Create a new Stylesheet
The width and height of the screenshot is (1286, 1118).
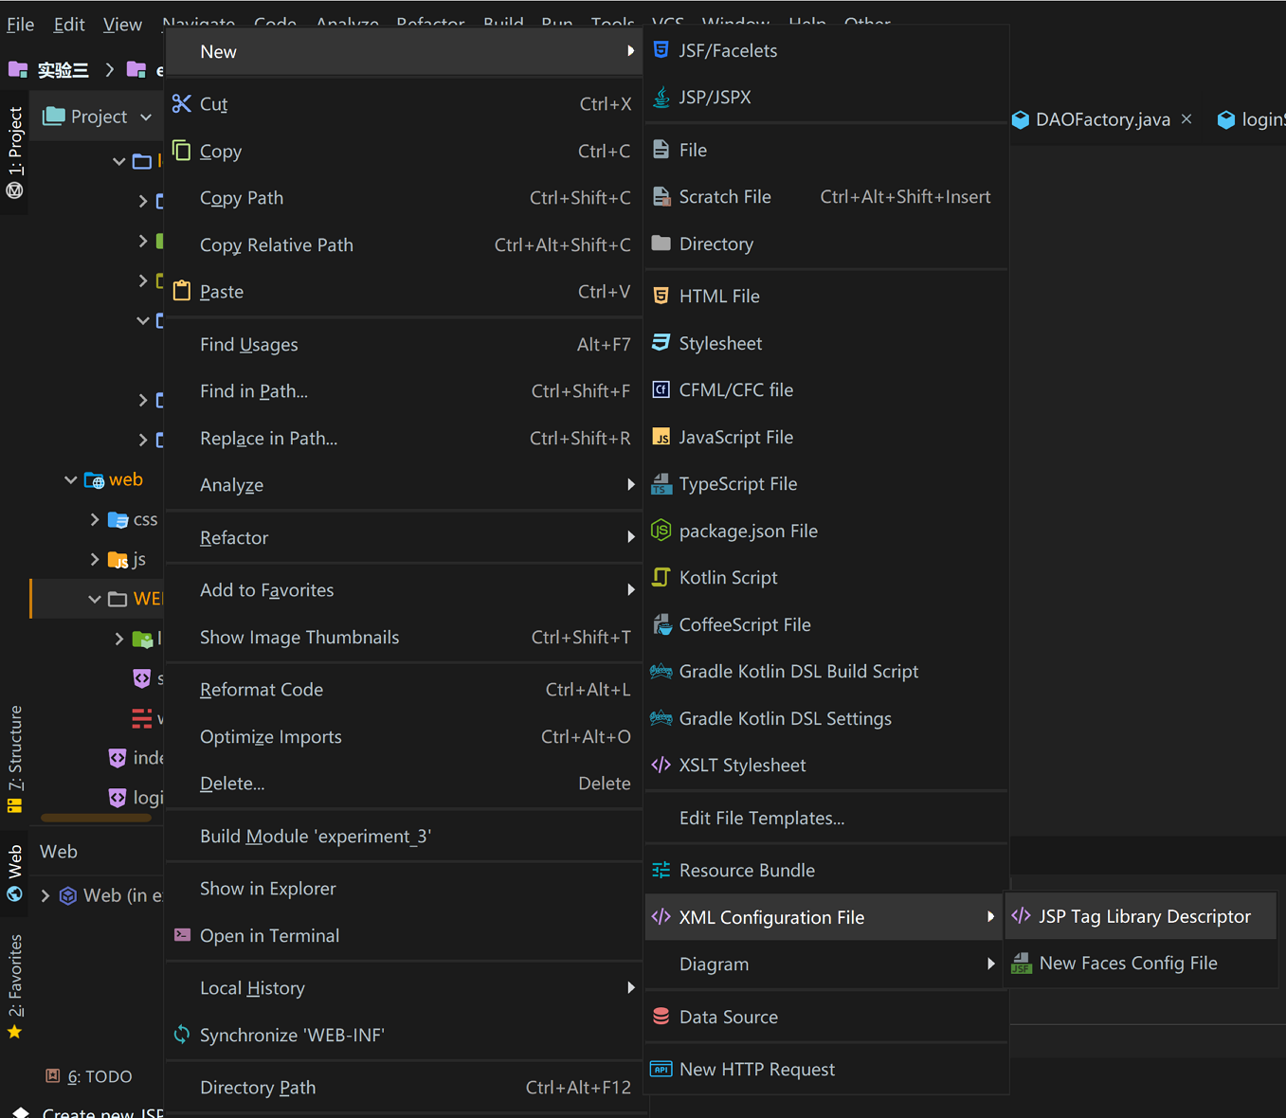(x=720, y=343)
